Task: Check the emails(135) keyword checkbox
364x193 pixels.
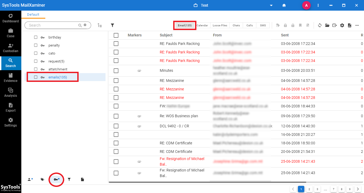Action: click(36, 77)
